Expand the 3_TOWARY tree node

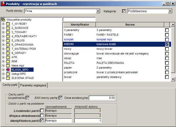tap(3, 32)
